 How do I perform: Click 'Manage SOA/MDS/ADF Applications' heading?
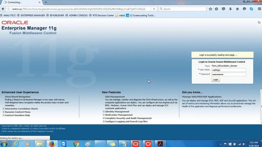click(202, 97)
